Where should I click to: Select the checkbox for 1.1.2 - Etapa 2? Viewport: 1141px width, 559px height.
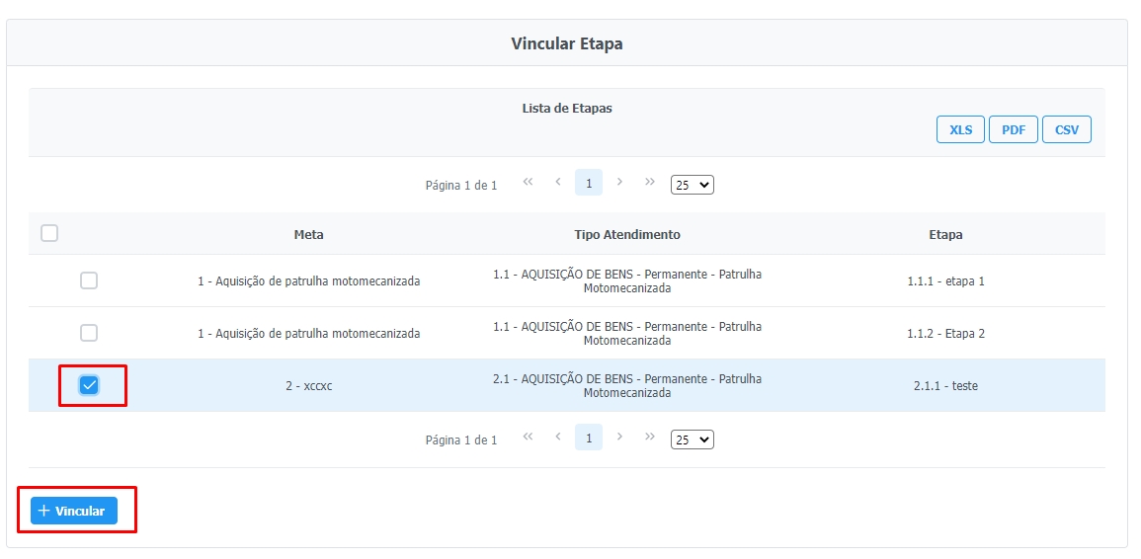click(x=89, y=333)
